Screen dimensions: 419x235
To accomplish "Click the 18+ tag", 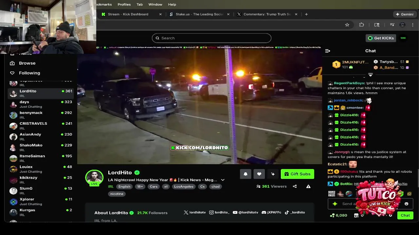I will point(140,187).
